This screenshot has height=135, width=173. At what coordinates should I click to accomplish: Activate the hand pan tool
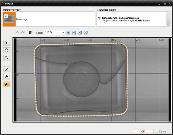coord(6,50)
